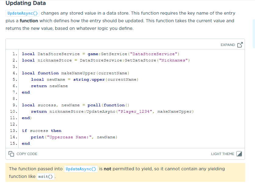Click the Updating Data heading
The image size is (255, 184).
26,3
